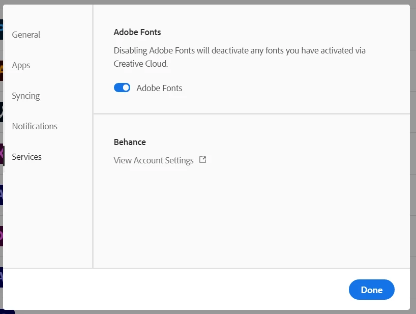Click the Adobe Fonts description paragraph
Image resolution: width=416 pixels, height=314 pixels.
coord(239,57)
